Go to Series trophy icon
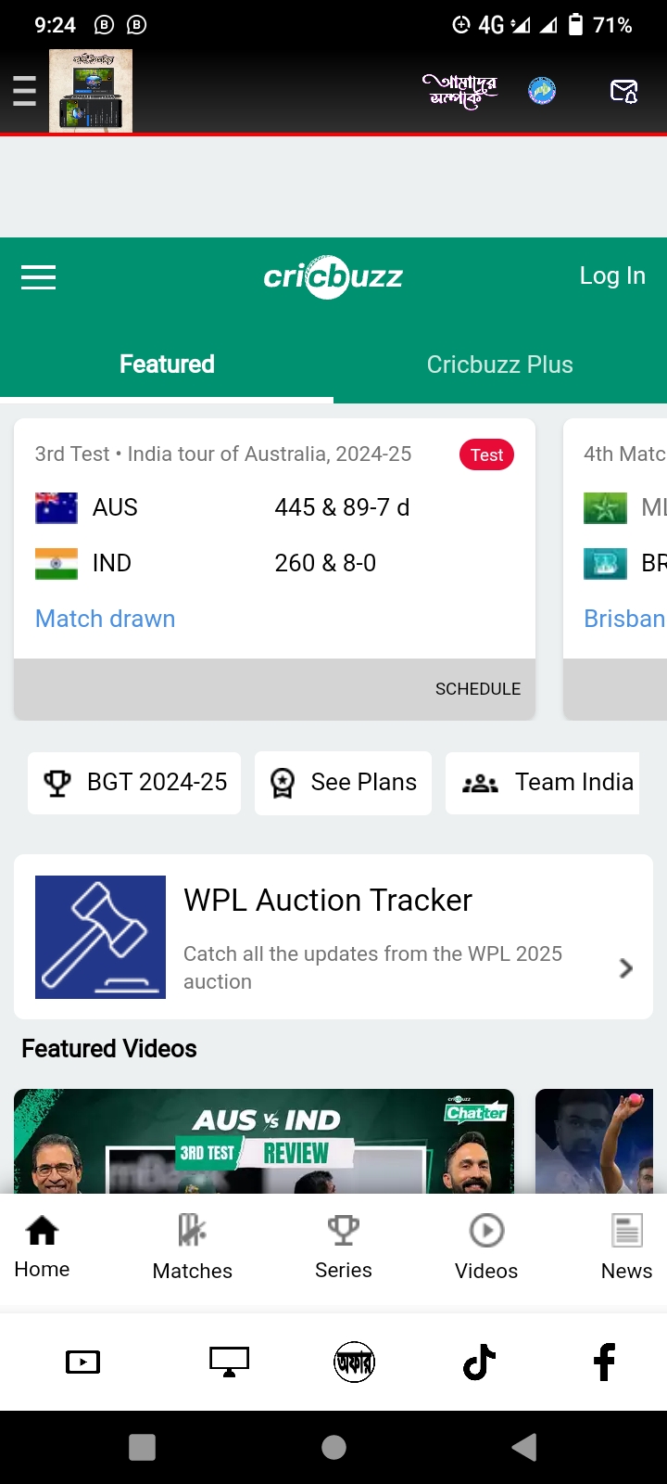The image size is (667, 1484). pos(343,1231)
